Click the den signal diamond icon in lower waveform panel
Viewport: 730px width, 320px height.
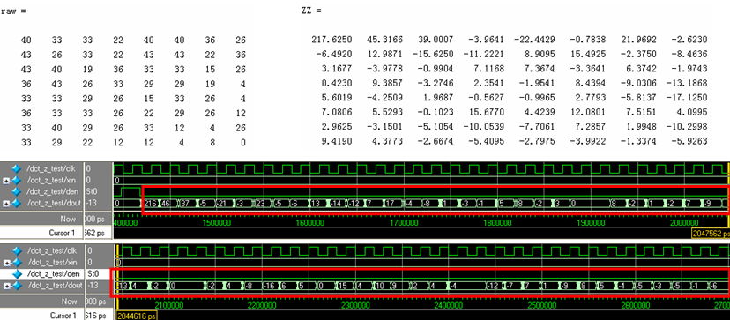coord(17,274)
